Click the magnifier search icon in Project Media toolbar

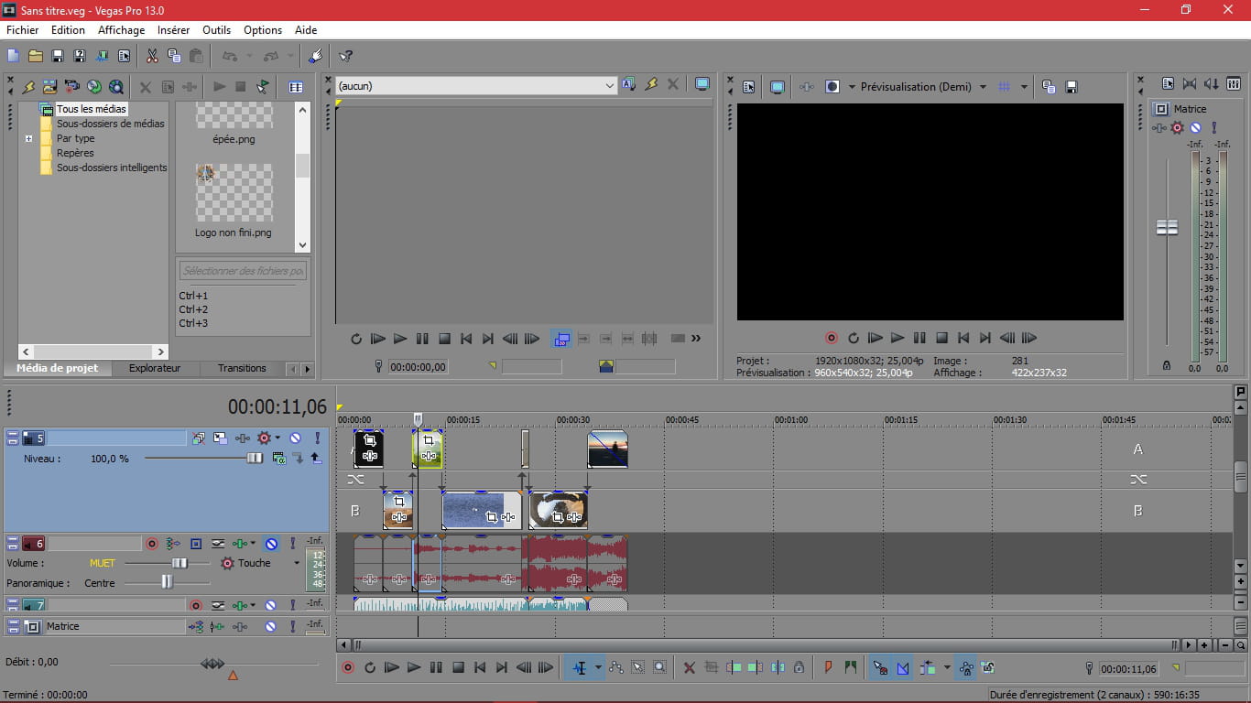[x=116, y=87]
